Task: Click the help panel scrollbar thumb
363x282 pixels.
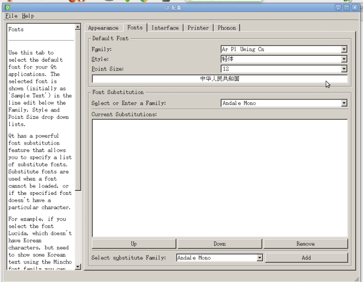Action: click(x=78, y=110)
